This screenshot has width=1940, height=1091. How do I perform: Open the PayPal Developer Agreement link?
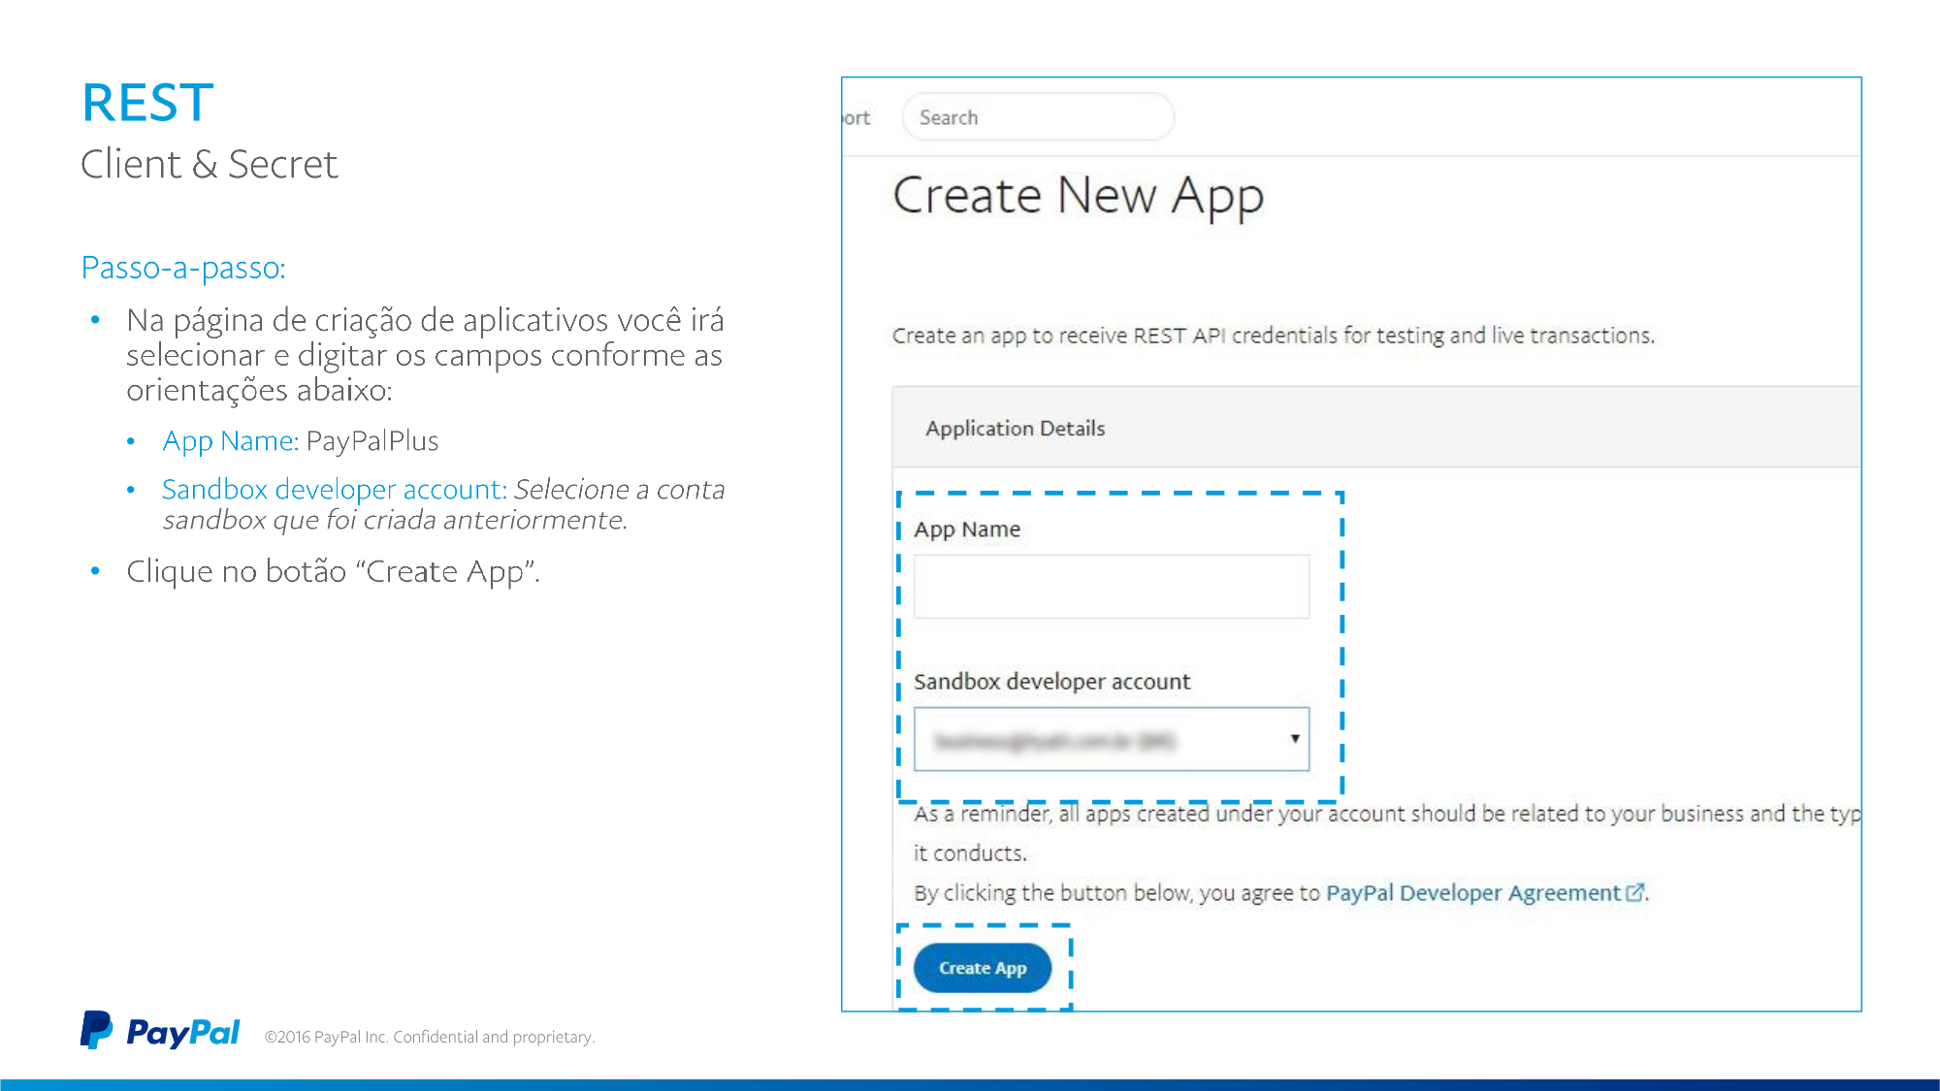(1471, 892)
